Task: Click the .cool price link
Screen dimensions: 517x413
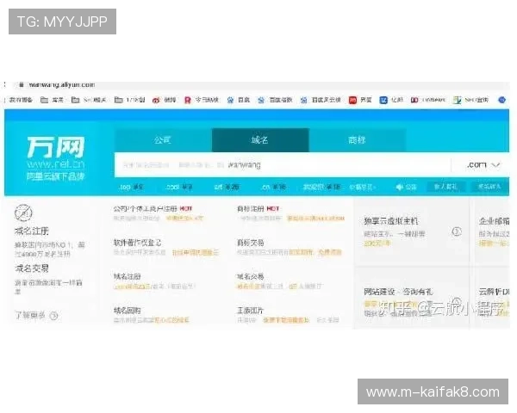Action: (x=179, y=187)
